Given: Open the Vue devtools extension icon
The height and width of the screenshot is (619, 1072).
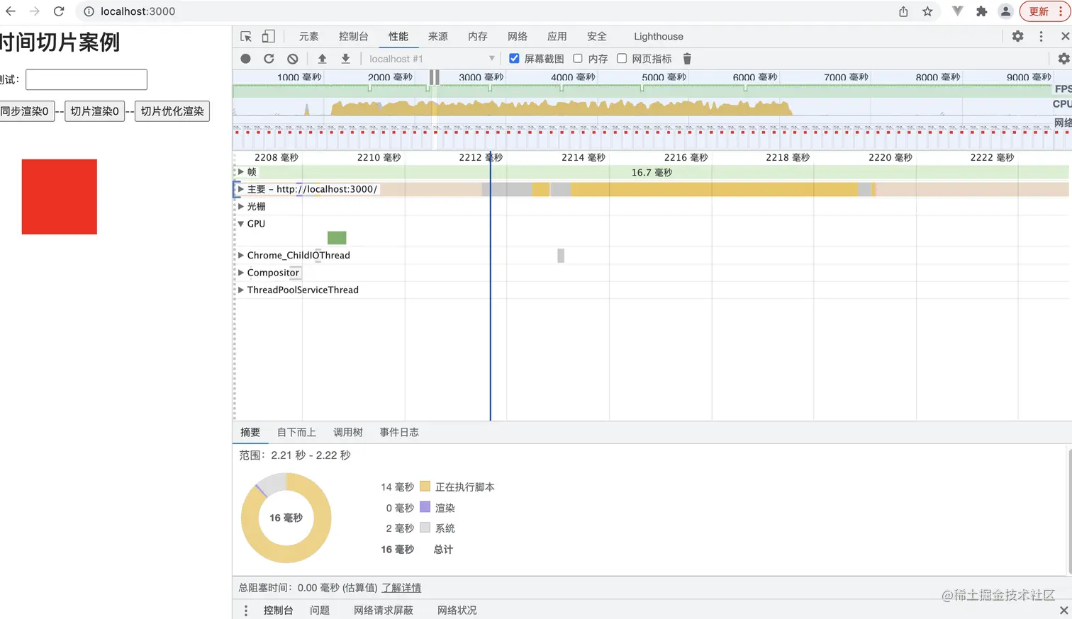Looking at the screenshot, I should click(958, 11).
